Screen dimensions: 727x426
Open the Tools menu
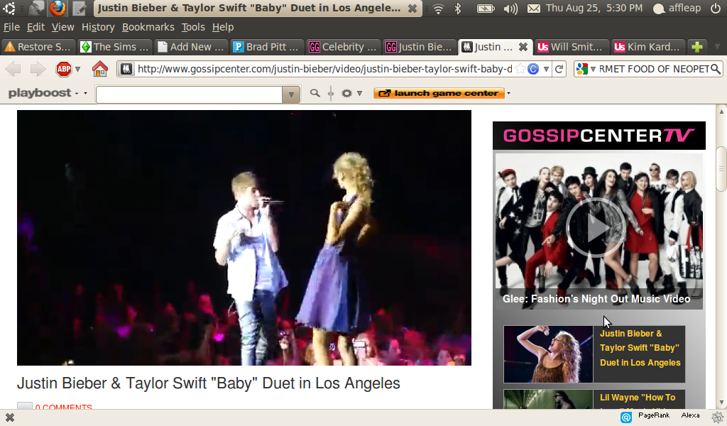(193, 28)
